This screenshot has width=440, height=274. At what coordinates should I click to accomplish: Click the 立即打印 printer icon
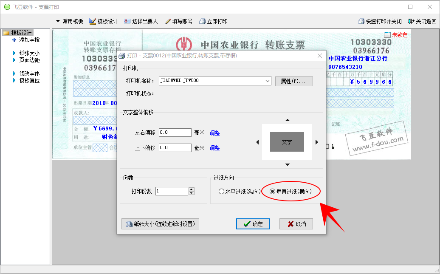[202, 21]
